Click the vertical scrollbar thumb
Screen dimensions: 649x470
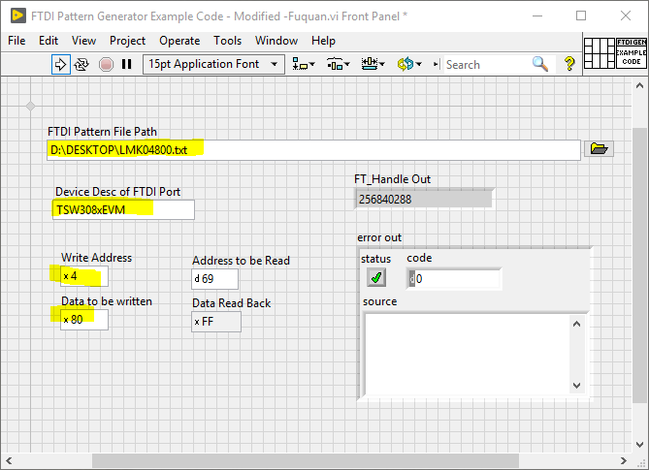(640, 265)
